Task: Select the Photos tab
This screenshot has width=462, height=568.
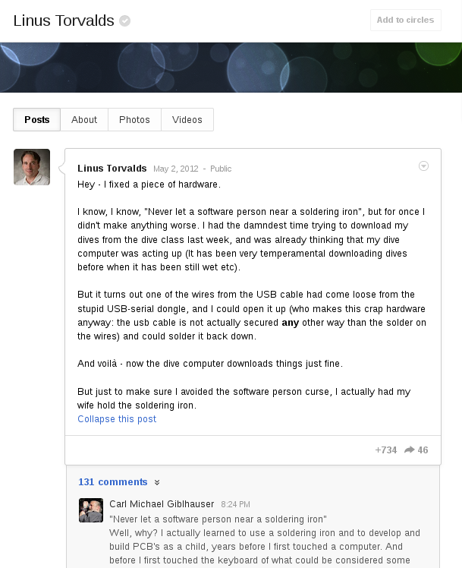Action: (x=134, y=119)
